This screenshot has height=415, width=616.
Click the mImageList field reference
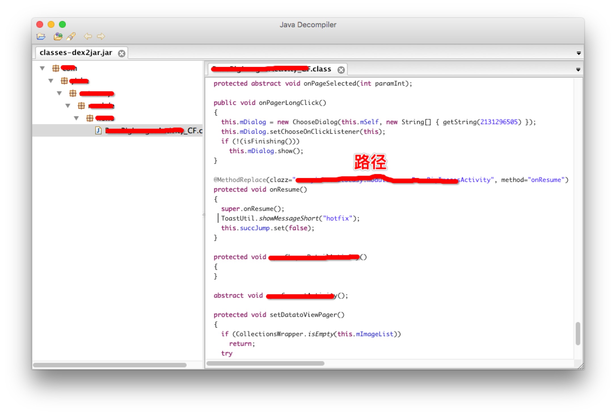(375, 334)
